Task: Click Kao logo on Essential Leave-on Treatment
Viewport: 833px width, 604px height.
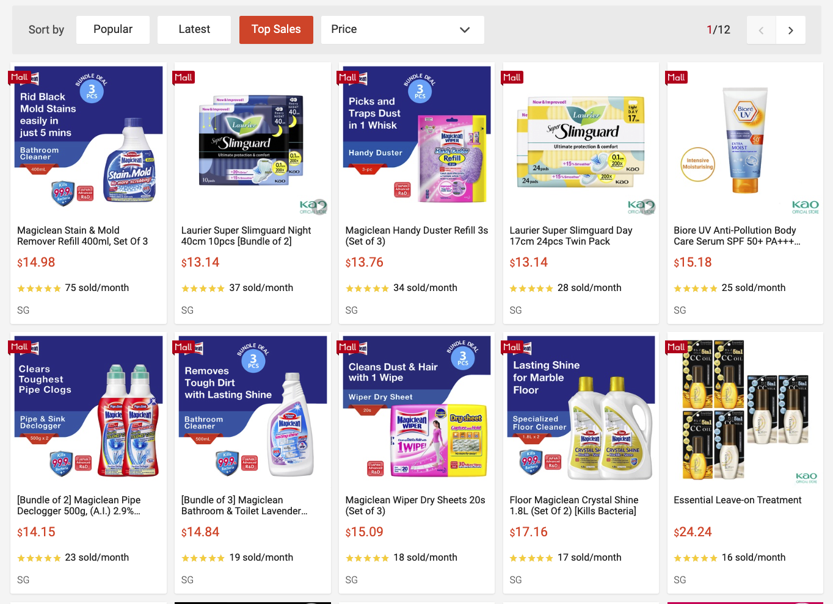Action: 806,477
